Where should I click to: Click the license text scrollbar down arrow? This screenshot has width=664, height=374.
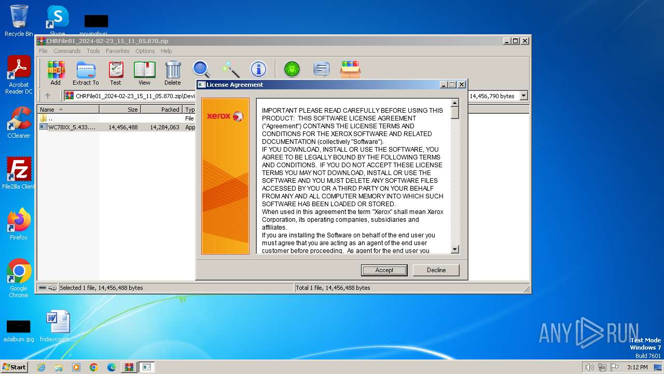pyautogui.click(x=455, y=249)
